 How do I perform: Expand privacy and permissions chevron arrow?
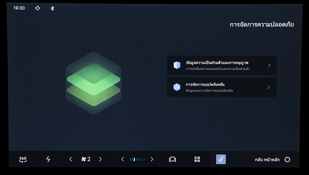(269, 65)
